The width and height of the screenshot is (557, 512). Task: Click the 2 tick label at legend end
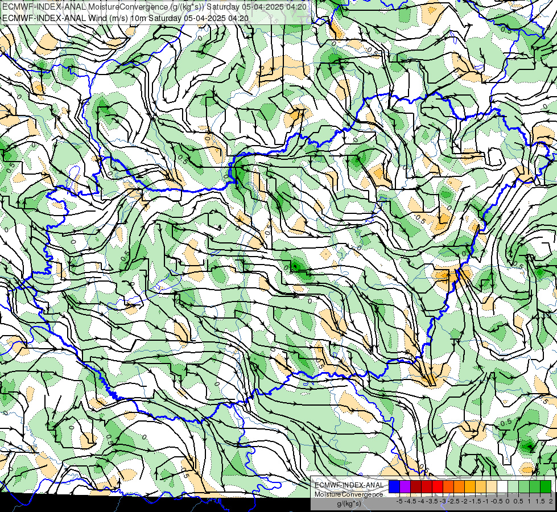(x=551, y=501)
